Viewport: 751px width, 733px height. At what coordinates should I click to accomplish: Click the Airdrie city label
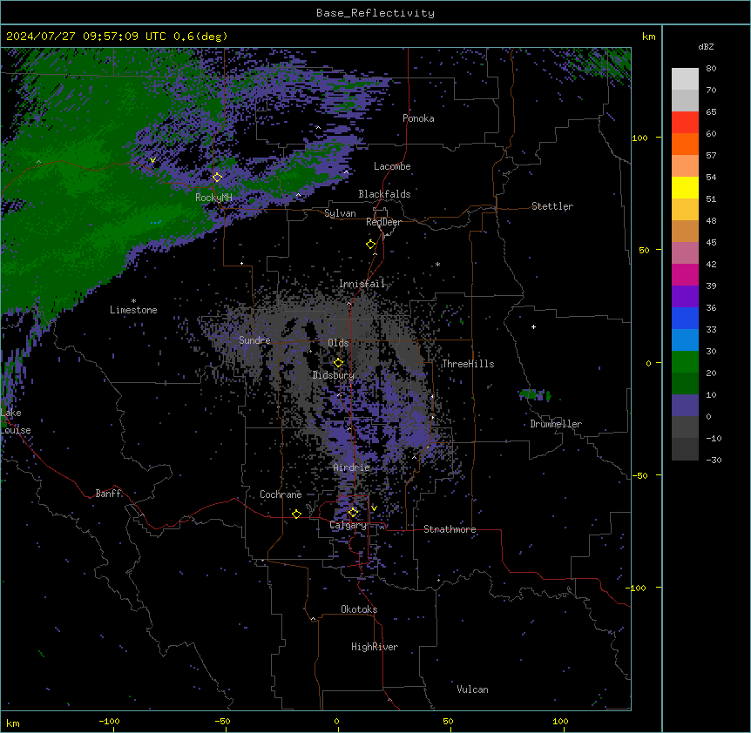352,467
